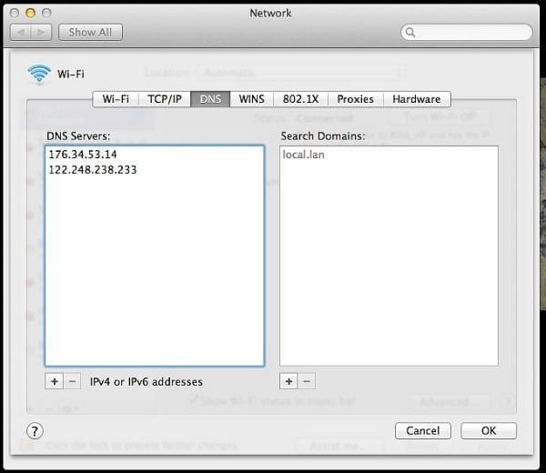Remove selected DNS server with minus button

pos(72,381)
